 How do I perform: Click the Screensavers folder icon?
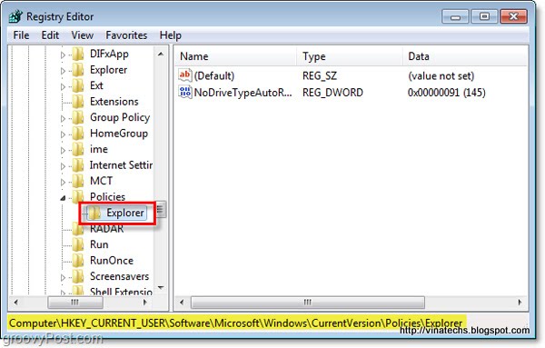click(78, 277)
